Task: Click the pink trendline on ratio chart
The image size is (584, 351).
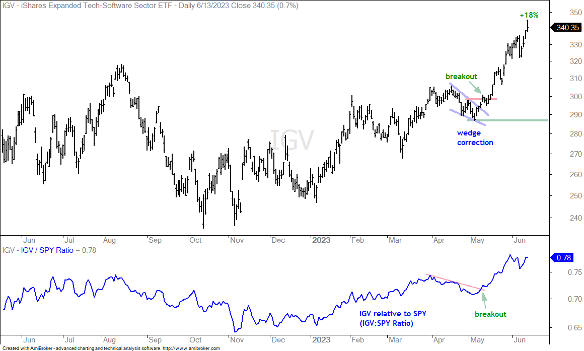Action: 456,282
